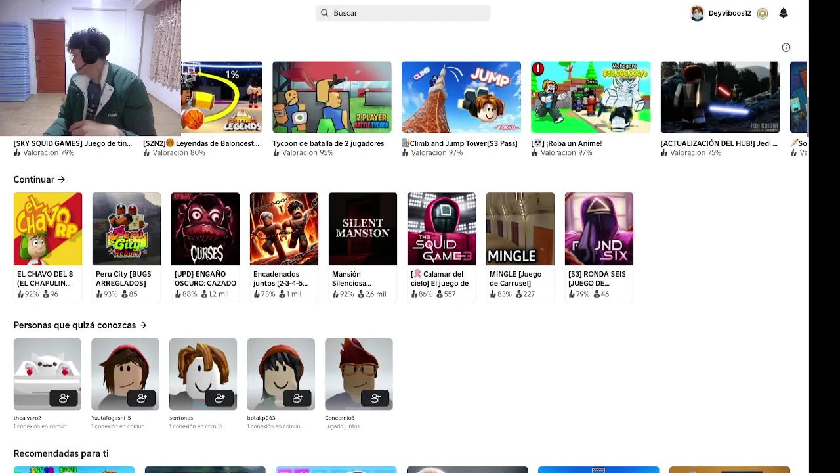
Task: Click 'Mansión Silenciosa' title text
Action: pyautogui.click(x=352, y=279)
